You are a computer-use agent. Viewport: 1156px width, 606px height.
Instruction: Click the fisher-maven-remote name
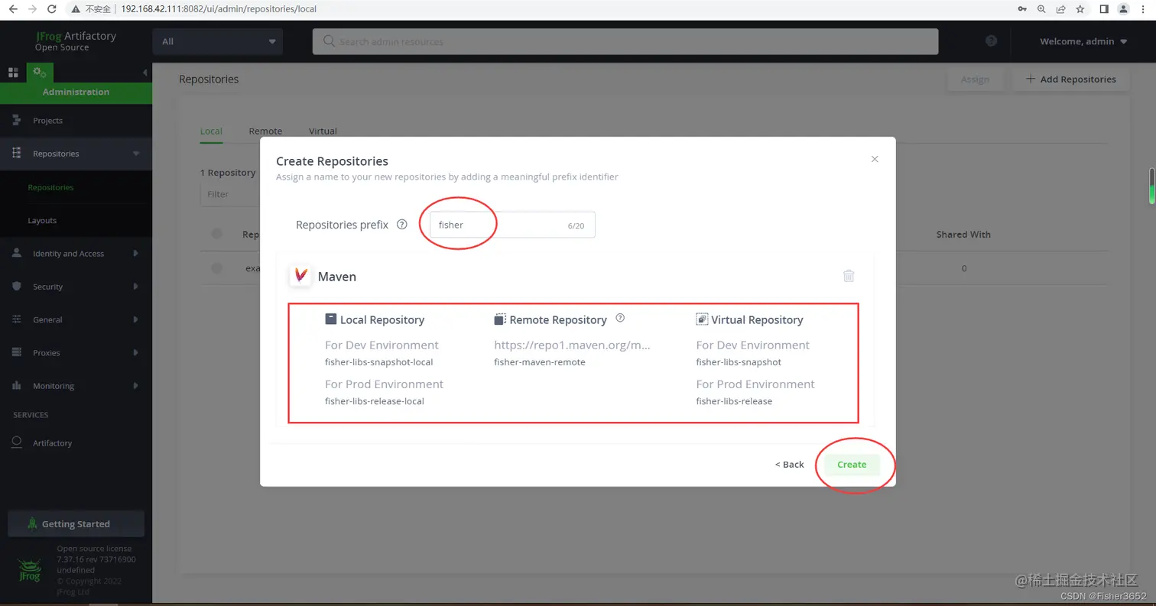coord(540,362)
